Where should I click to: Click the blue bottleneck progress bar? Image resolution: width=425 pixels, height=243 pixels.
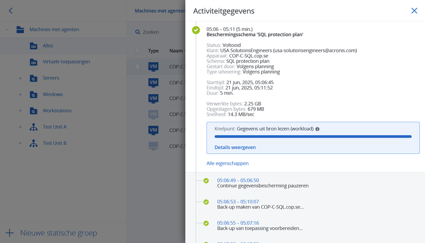click(313, 137)
